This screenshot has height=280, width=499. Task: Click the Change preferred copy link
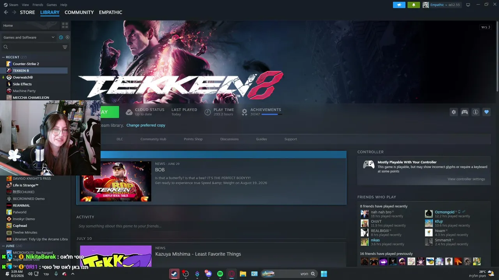tap(146, 125)
